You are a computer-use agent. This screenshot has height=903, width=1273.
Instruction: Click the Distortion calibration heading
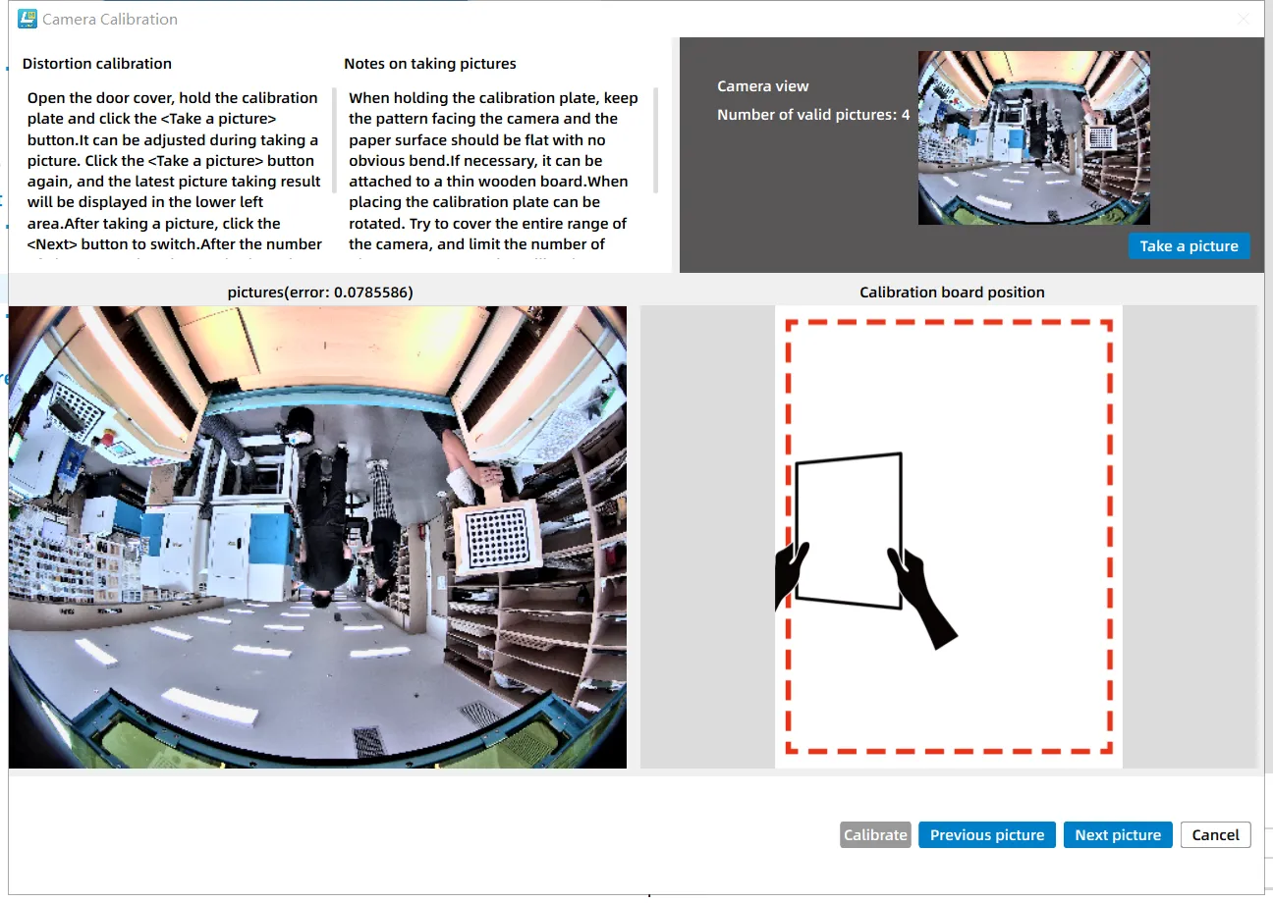click(x=96, y=64)
